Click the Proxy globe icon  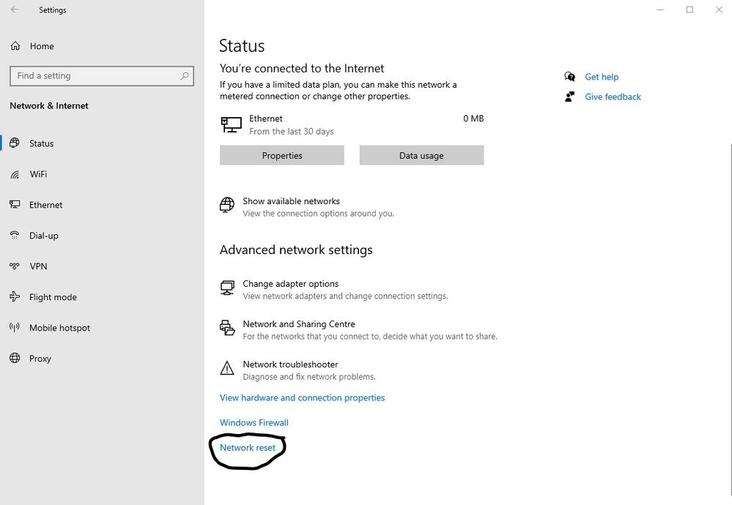tap(15, 359)
